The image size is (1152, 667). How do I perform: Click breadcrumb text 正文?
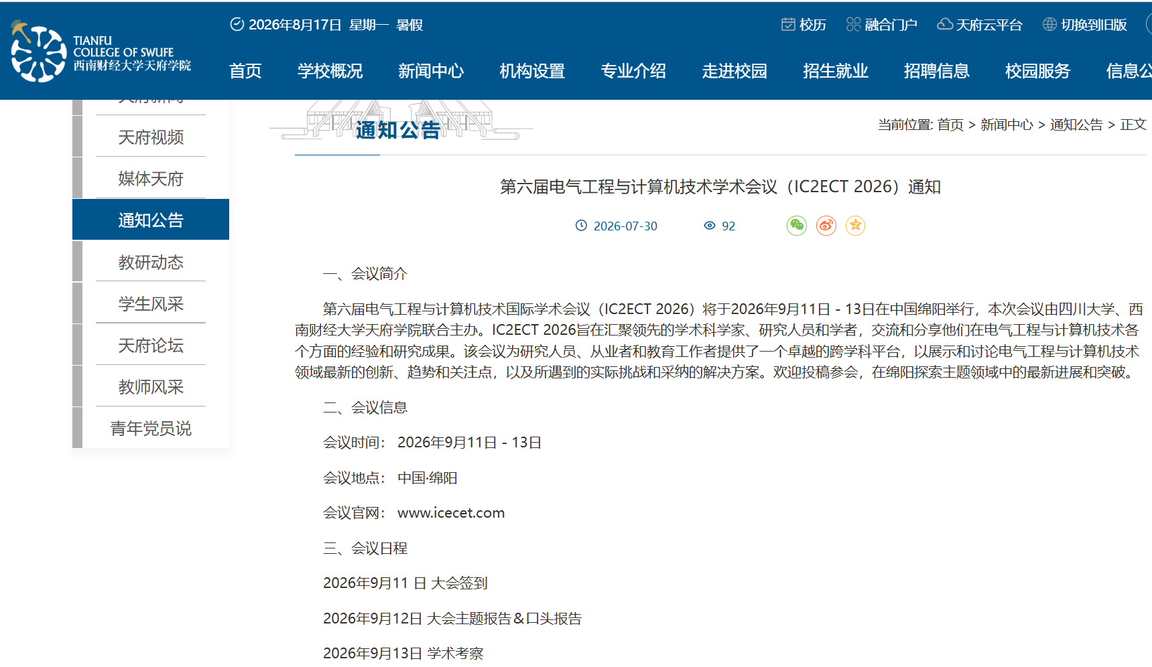(1133, 125)
